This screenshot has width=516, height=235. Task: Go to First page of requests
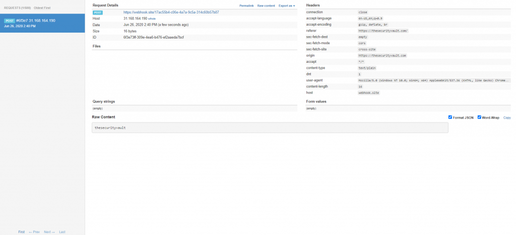click(21, 231)
